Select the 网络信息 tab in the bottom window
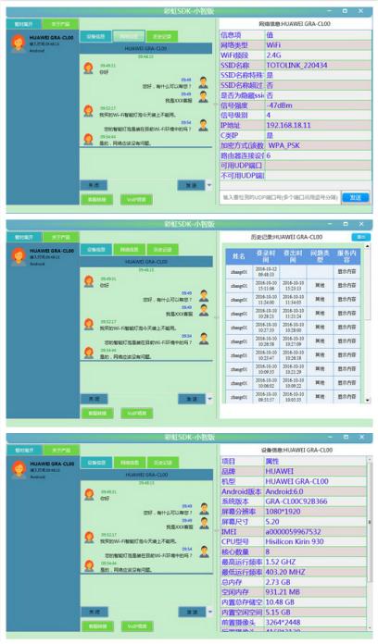 (130, 463)
